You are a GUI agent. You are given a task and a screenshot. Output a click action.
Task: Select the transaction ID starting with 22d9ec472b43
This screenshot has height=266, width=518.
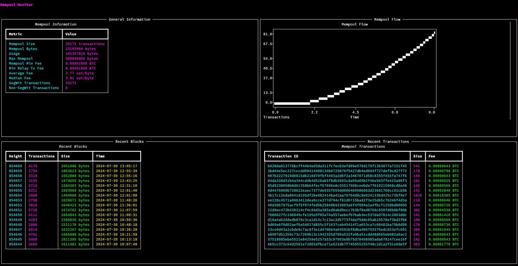tap(337, 210)
